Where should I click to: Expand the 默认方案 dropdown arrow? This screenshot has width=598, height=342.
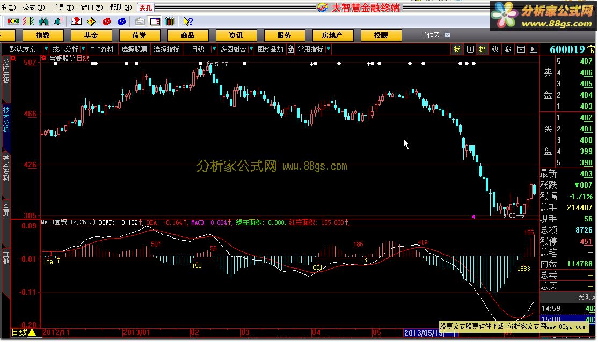click(x=46, y=49)
